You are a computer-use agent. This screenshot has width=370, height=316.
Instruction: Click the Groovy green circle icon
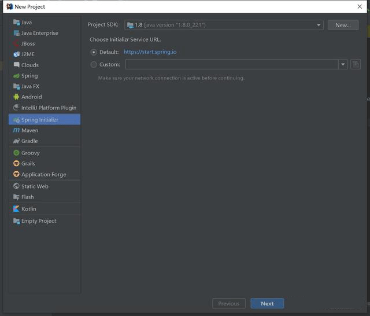coord(16,153)
